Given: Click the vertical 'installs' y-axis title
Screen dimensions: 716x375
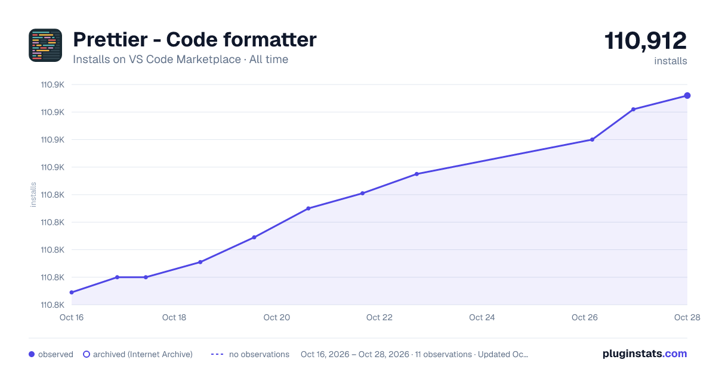Looking at the screenshot, I should click(x=33, y=195).
